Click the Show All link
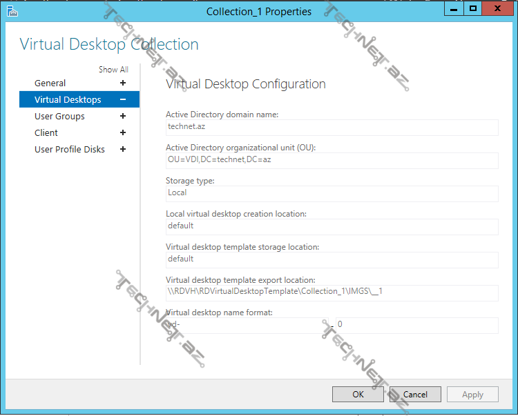 coord(113,70)
